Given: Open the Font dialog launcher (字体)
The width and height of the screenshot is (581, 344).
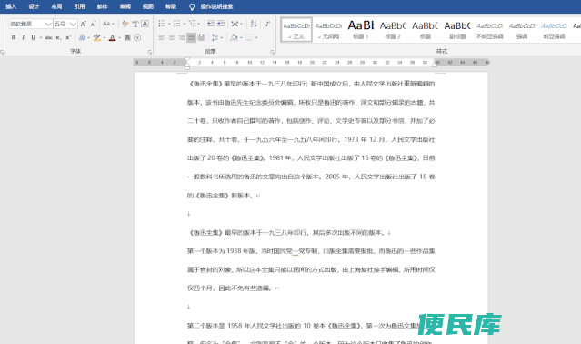Looking at the screenshot, I should click(x=150, y=52).
